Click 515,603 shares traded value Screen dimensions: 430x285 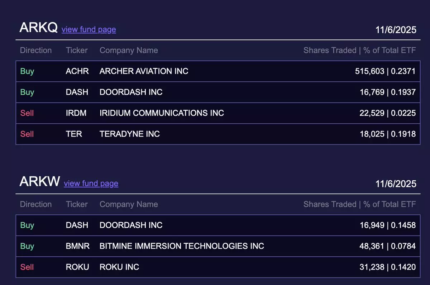(x=369, y=71)
